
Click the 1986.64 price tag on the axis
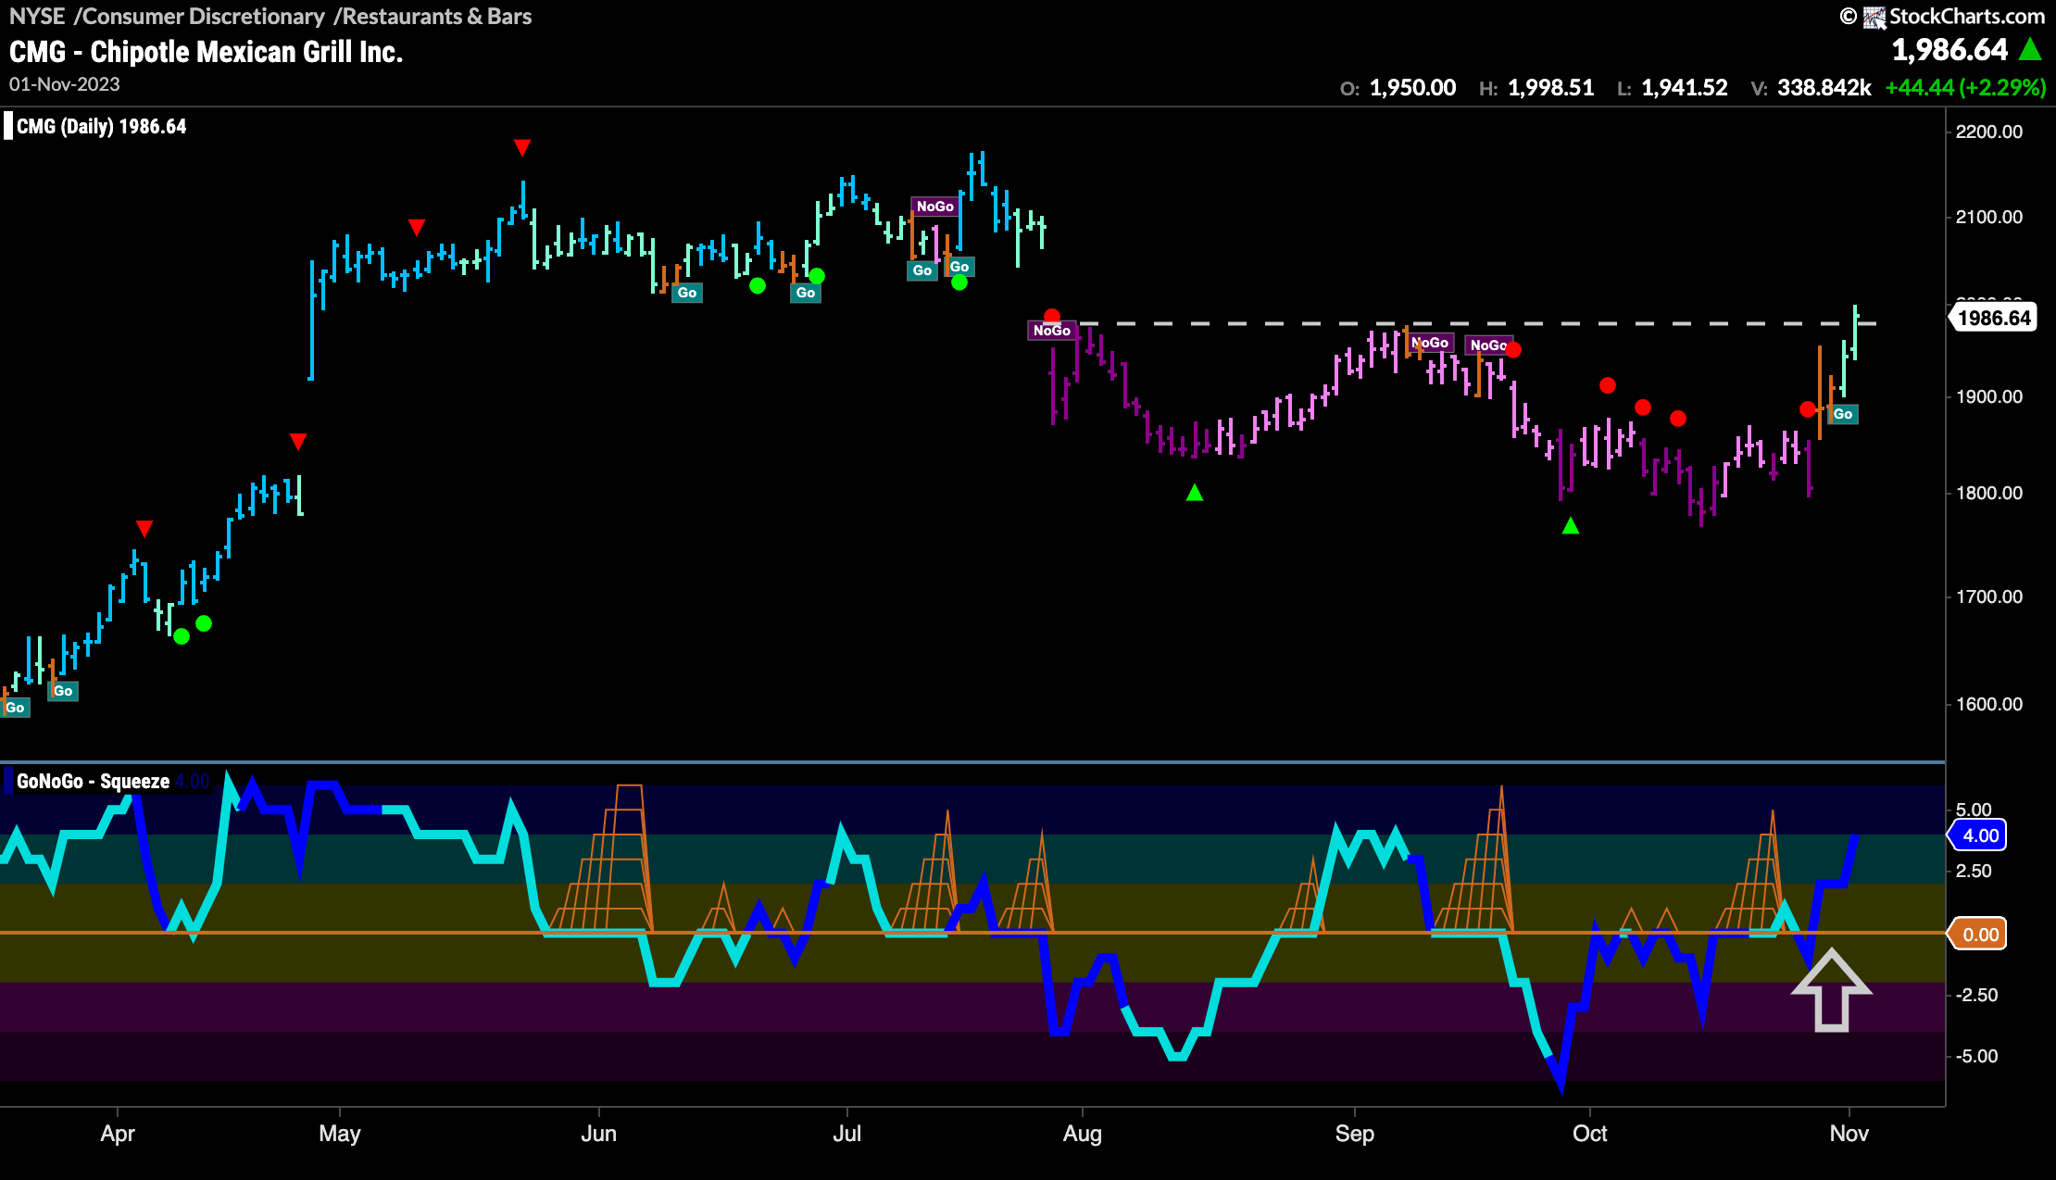[1993, 318]
